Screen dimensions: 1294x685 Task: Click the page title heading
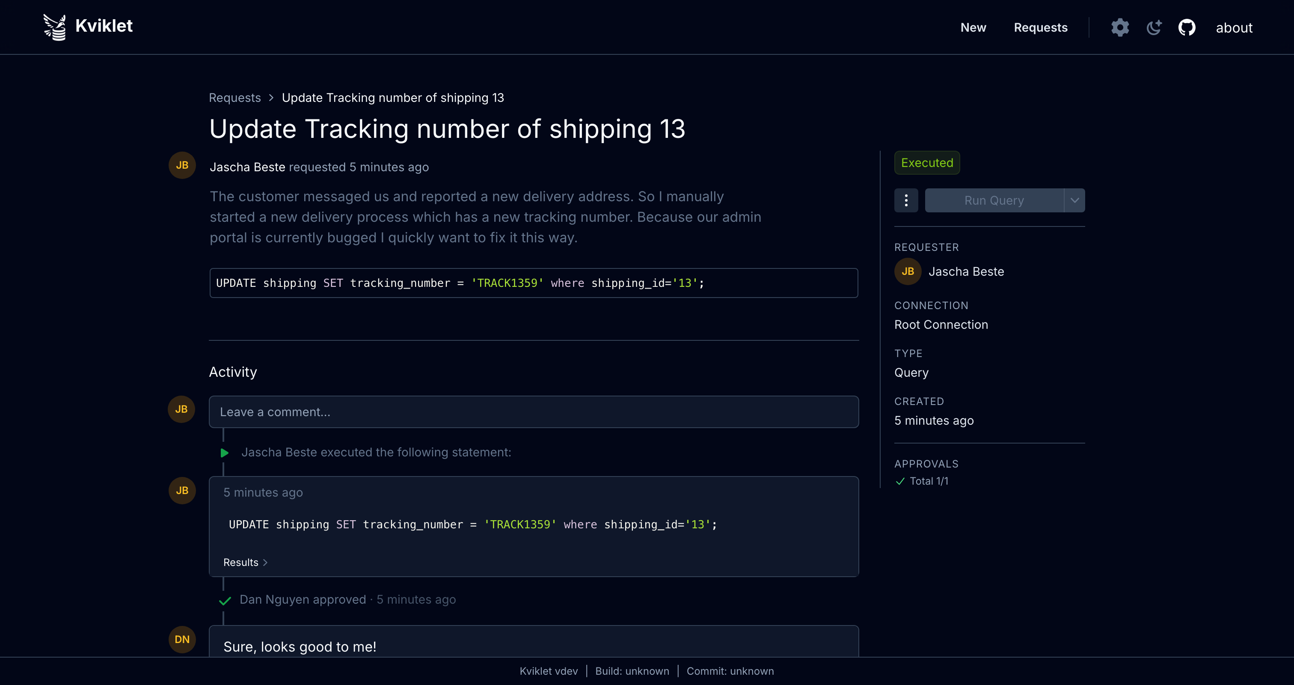(447, 129)
